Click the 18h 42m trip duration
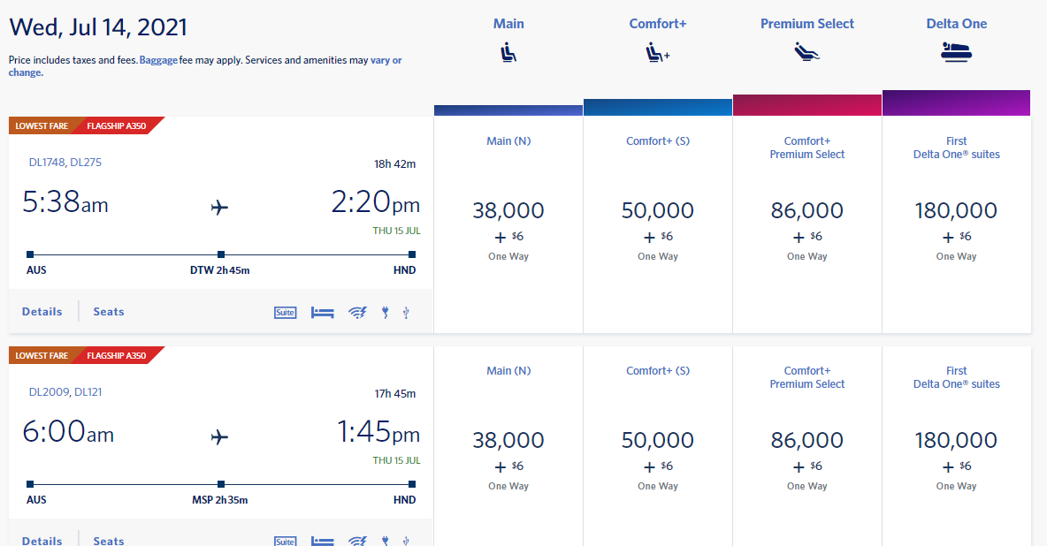The width and height of the screenshot is (1047, 546). [x=394, y=164]
